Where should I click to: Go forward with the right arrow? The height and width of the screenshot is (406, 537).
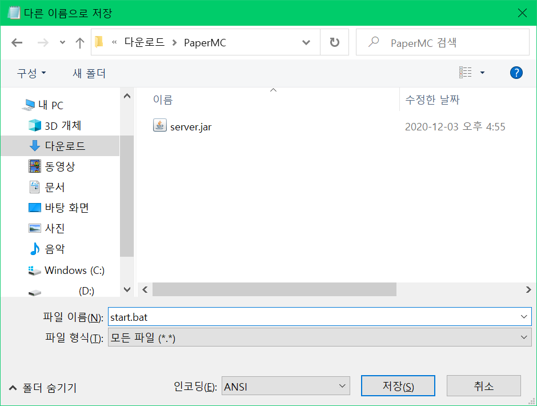tap(43, 43)
